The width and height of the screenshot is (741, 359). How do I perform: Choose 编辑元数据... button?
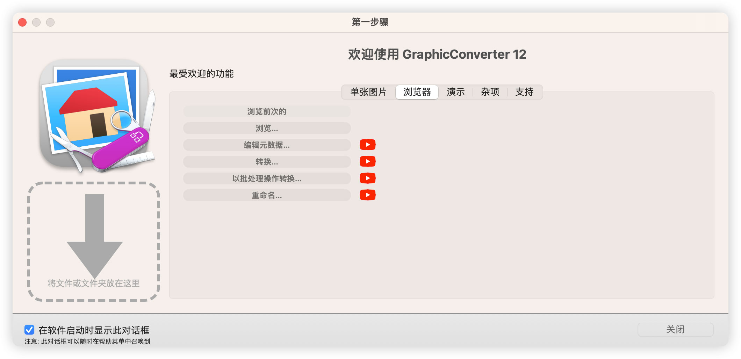point(267,145)
